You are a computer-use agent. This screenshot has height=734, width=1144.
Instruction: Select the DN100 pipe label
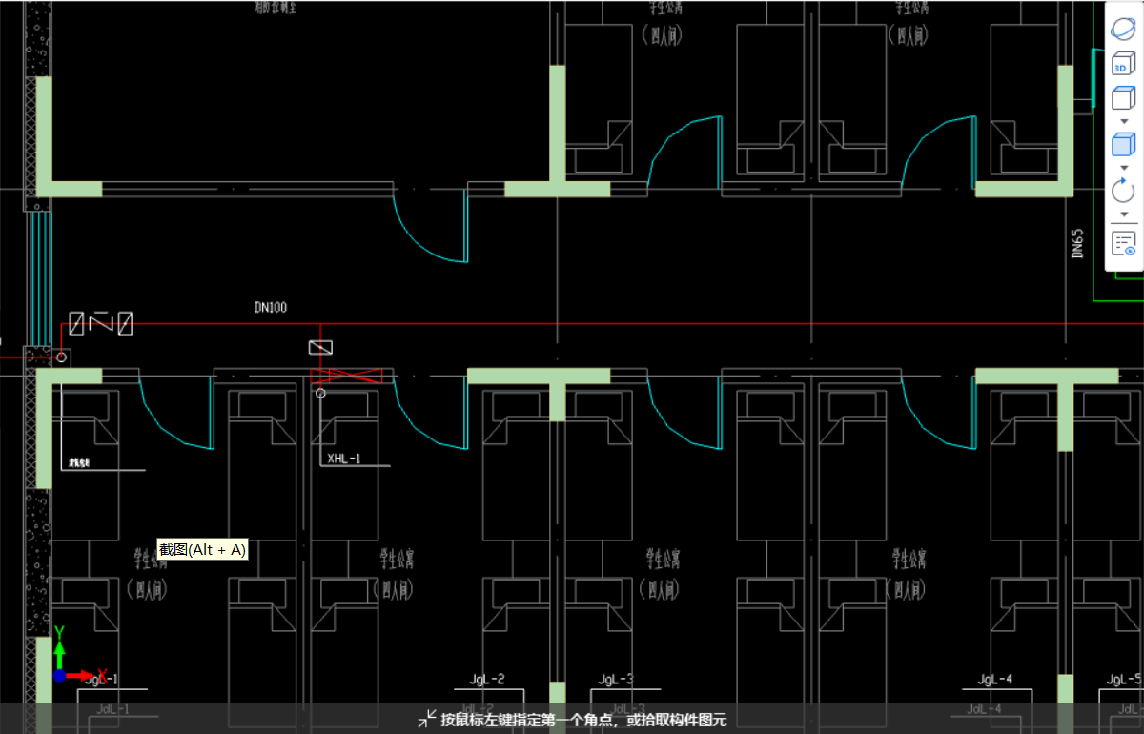[270, 307]
